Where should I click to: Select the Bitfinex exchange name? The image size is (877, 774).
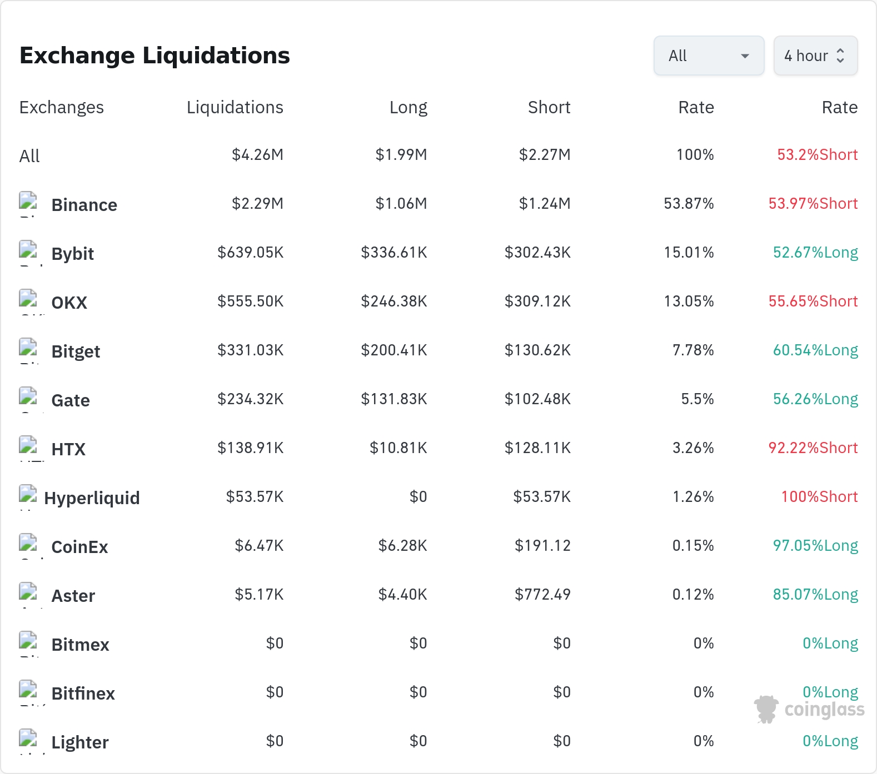click(83, 693)
